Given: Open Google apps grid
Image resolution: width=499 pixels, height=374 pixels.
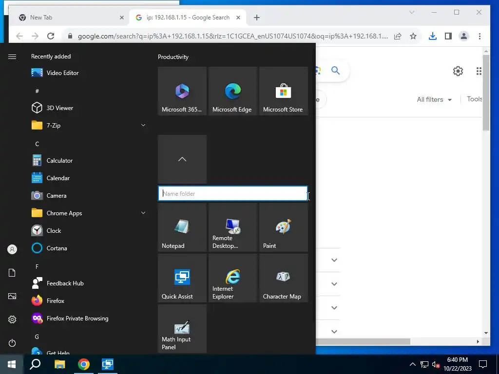Looking at the screenshot, I should click(479, 71).
